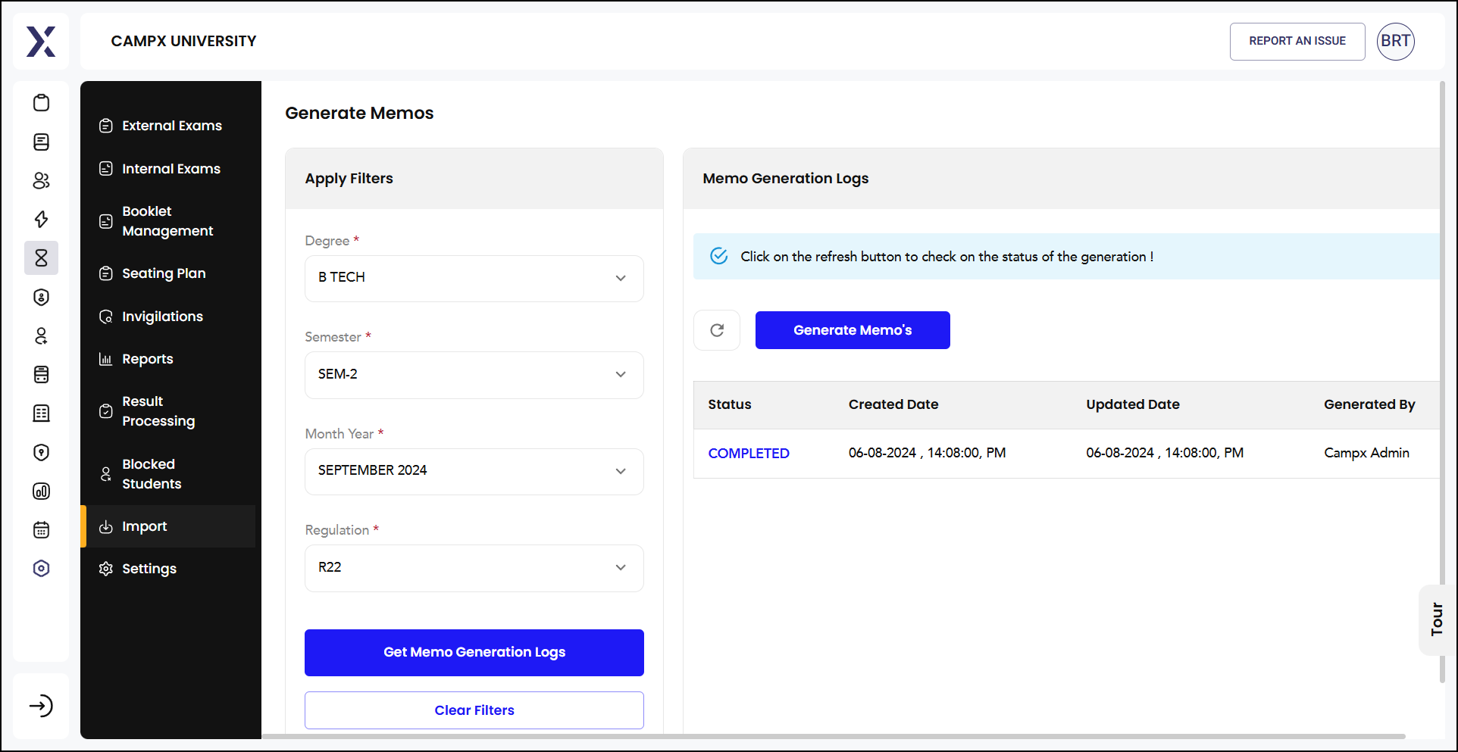Open the bar chart analytics icon

[42, 491]
